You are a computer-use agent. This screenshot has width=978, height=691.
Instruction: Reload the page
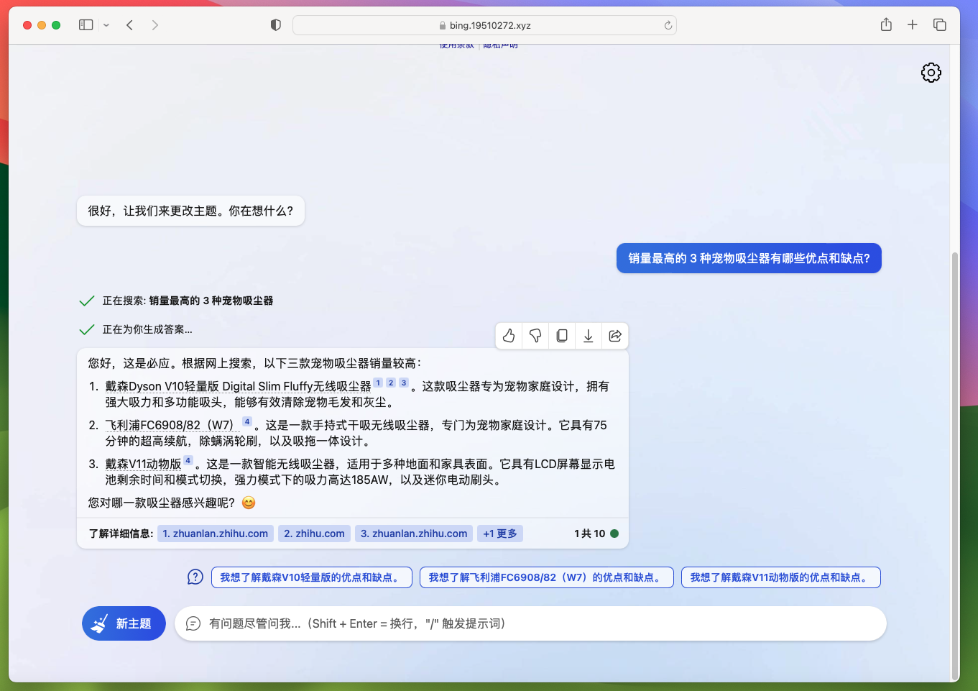click(668, 25)
